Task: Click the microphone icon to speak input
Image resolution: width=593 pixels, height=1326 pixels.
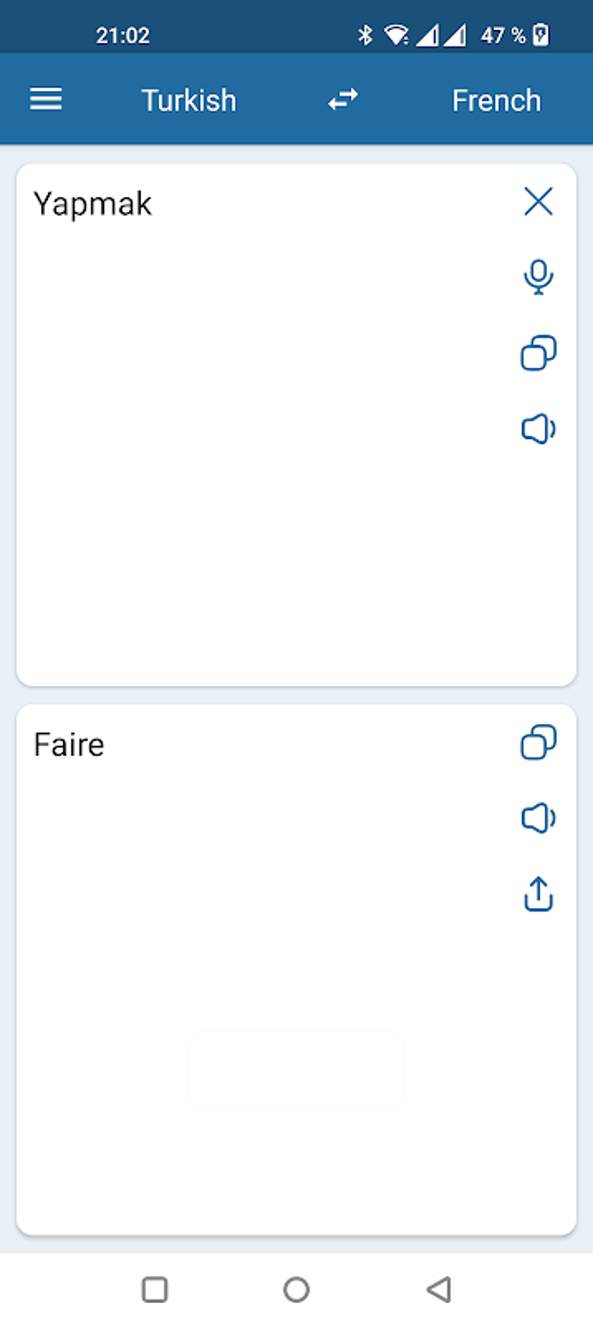Action: pos(538,276)
